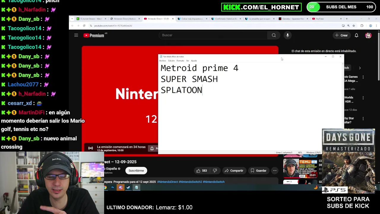This screenshot has width=380, height=214.
Task: Open the #NintendoSwitch hashtag link
Action: [213, 182]
